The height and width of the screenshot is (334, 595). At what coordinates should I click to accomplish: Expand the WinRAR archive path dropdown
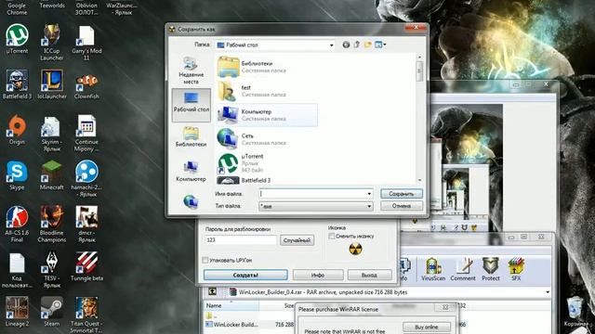[548, 292]
